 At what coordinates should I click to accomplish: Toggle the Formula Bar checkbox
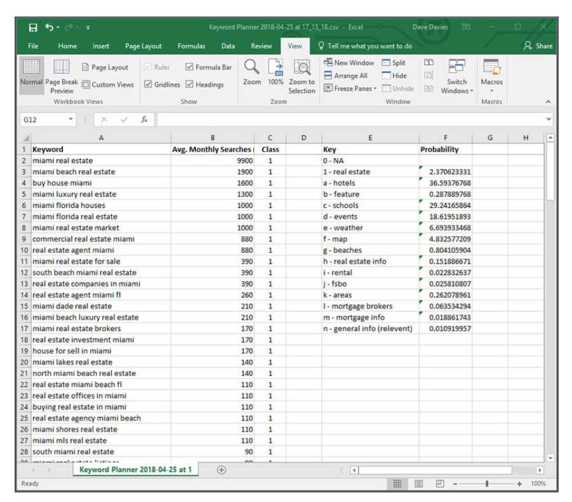[189, 67]
